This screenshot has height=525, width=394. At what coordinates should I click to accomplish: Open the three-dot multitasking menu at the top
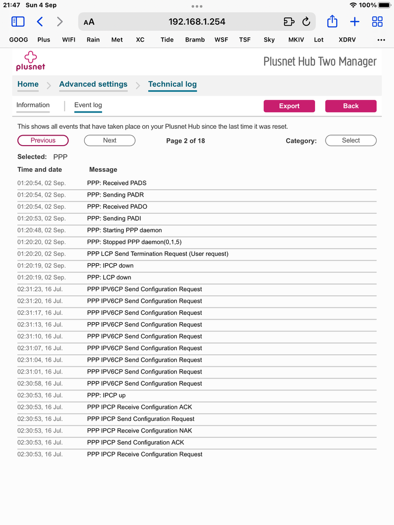click(197, 6)
